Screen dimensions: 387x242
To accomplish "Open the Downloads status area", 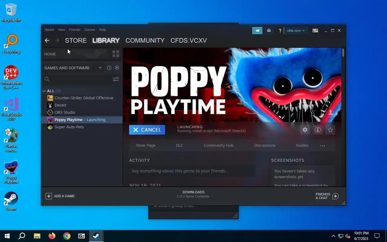I will coord(193,194).
